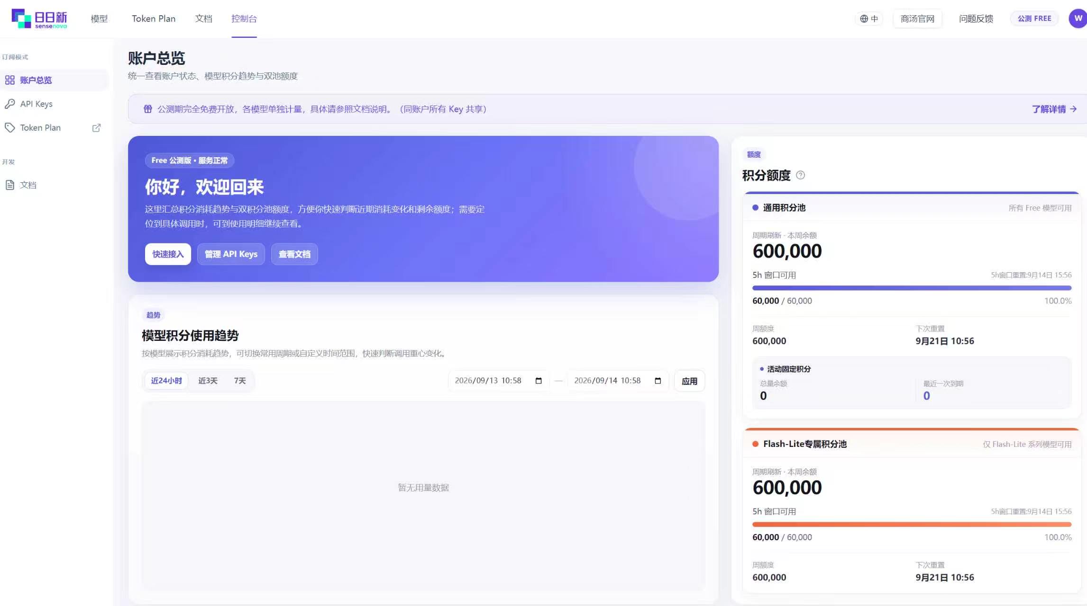This screenshot has height=606, width=1087.
Task: Open 文档 in top navigation
Action: pyautogui.click(x=203, y=18)
